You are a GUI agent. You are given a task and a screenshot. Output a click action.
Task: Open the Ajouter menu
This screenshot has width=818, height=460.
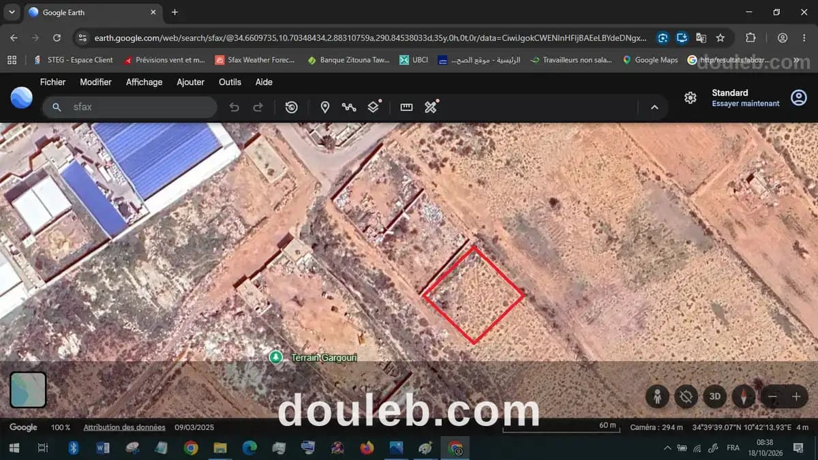(x=191, y=82)
